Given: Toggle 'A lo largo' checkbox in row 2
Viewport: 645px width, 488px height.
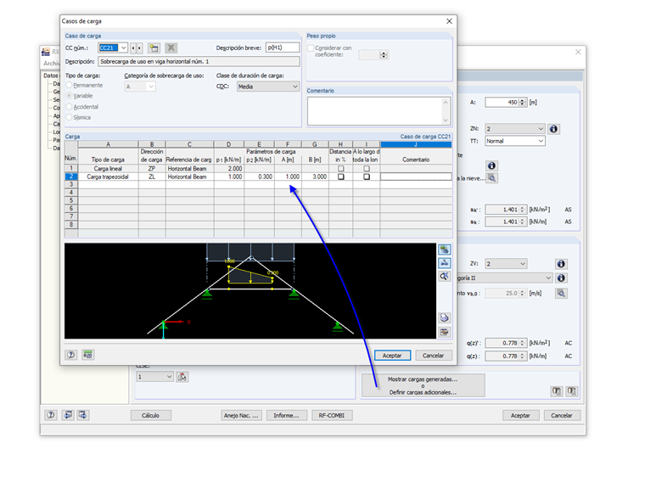Looking at the screenshot, I should tap(367, 177).
